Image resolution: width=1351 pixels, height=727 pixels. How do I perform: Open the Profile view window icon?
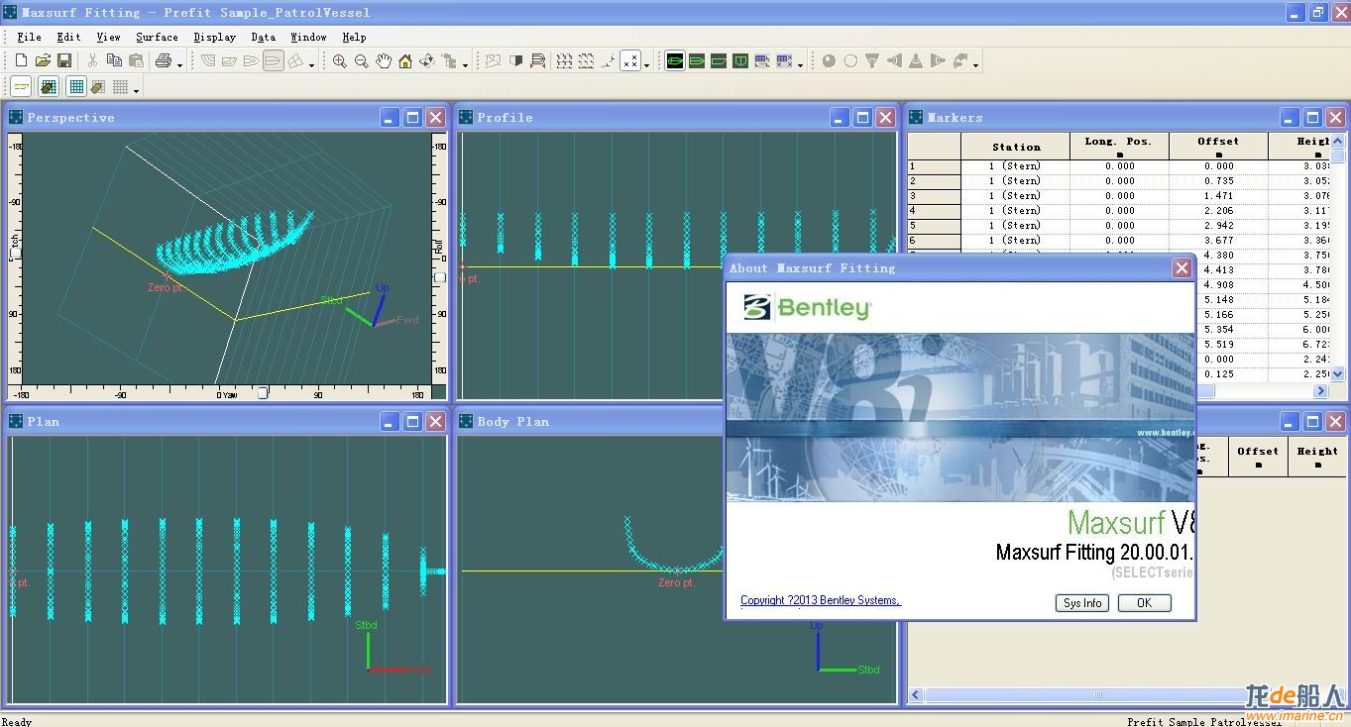point(719,61)
